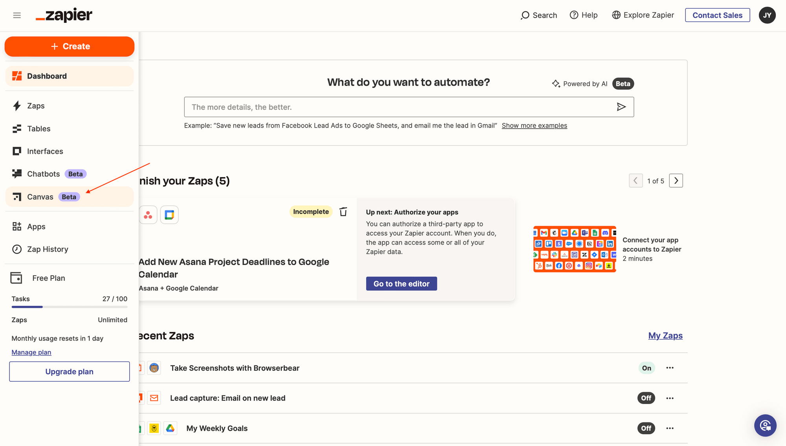Open Canvas Beta from the sidebar
The image size is (786, 446).
click(70, 197)
